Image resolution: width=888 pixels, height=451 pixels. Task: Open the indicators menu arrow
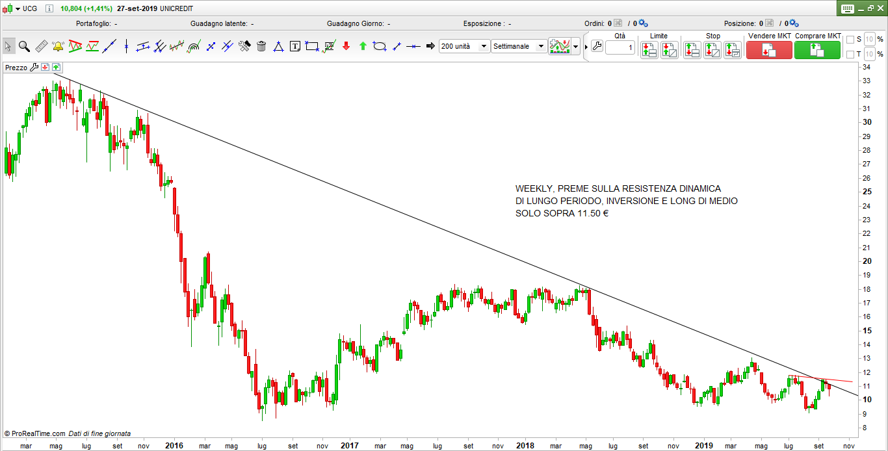575,47
